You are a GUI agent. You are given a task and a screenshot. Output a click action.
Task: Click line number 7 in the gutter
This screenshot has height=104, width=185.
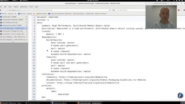point(34,34)
